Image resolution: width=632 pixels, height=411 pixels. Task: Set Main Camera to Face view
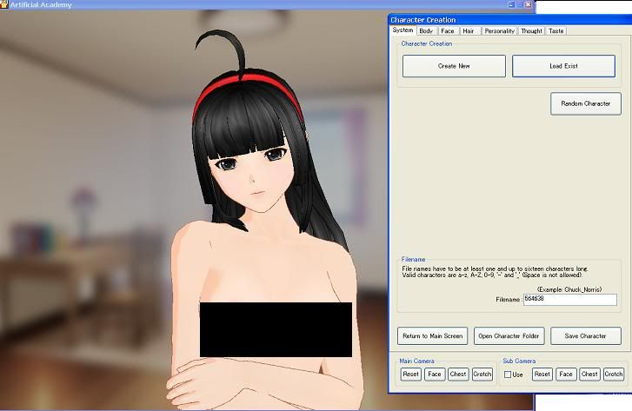[x=435, y=375]
